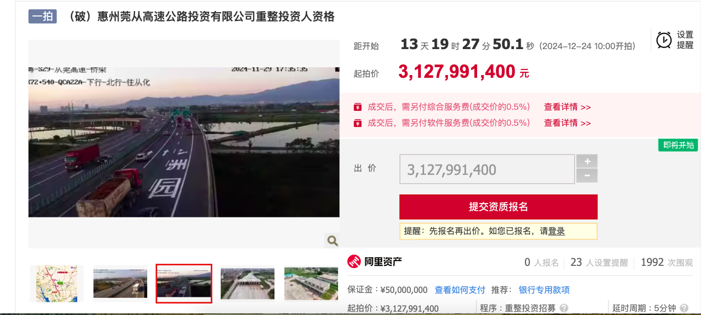The width and height of the screenshot is (701, 315).
Task: Open the 登录 login link
Action: tap(556, 231)
